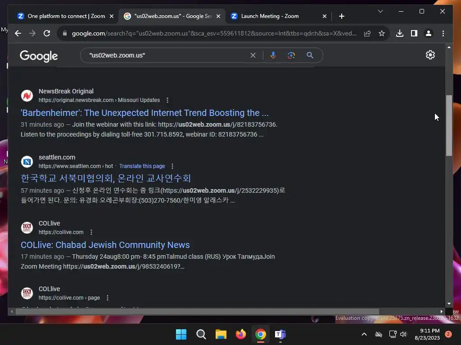Close the Launch Meeting Zoom tab
The width and height of the screenshot is (461, 345).
[324, 17]
